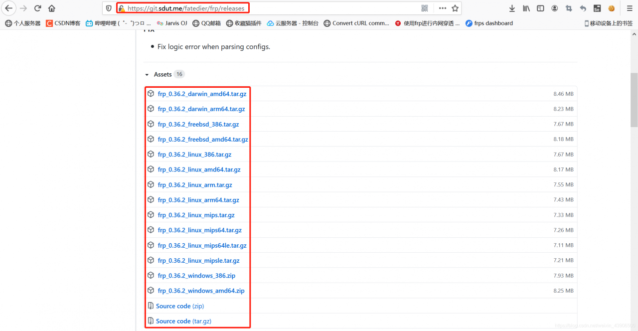Download frp_0.36.2_linux_mipsle.tar.gz
This screenshot has height=331, width=638.
(198, 261)
